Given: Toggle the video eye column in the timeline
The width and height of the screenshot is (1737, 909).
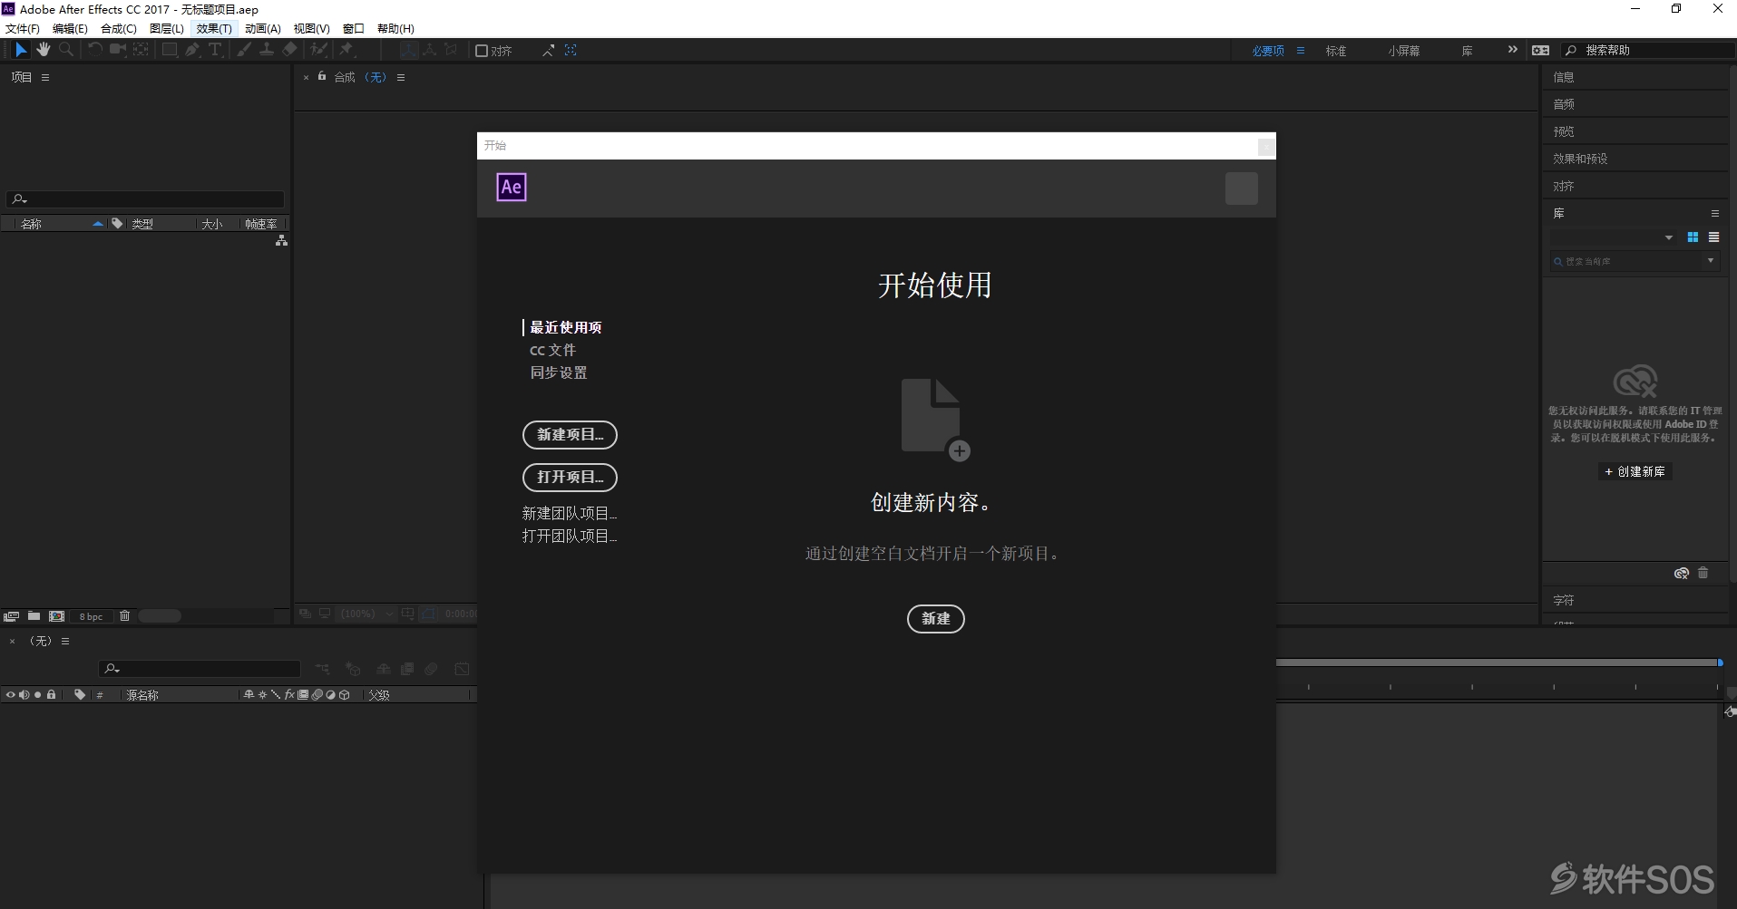Looking at the screenshot, I should [10, 695].
